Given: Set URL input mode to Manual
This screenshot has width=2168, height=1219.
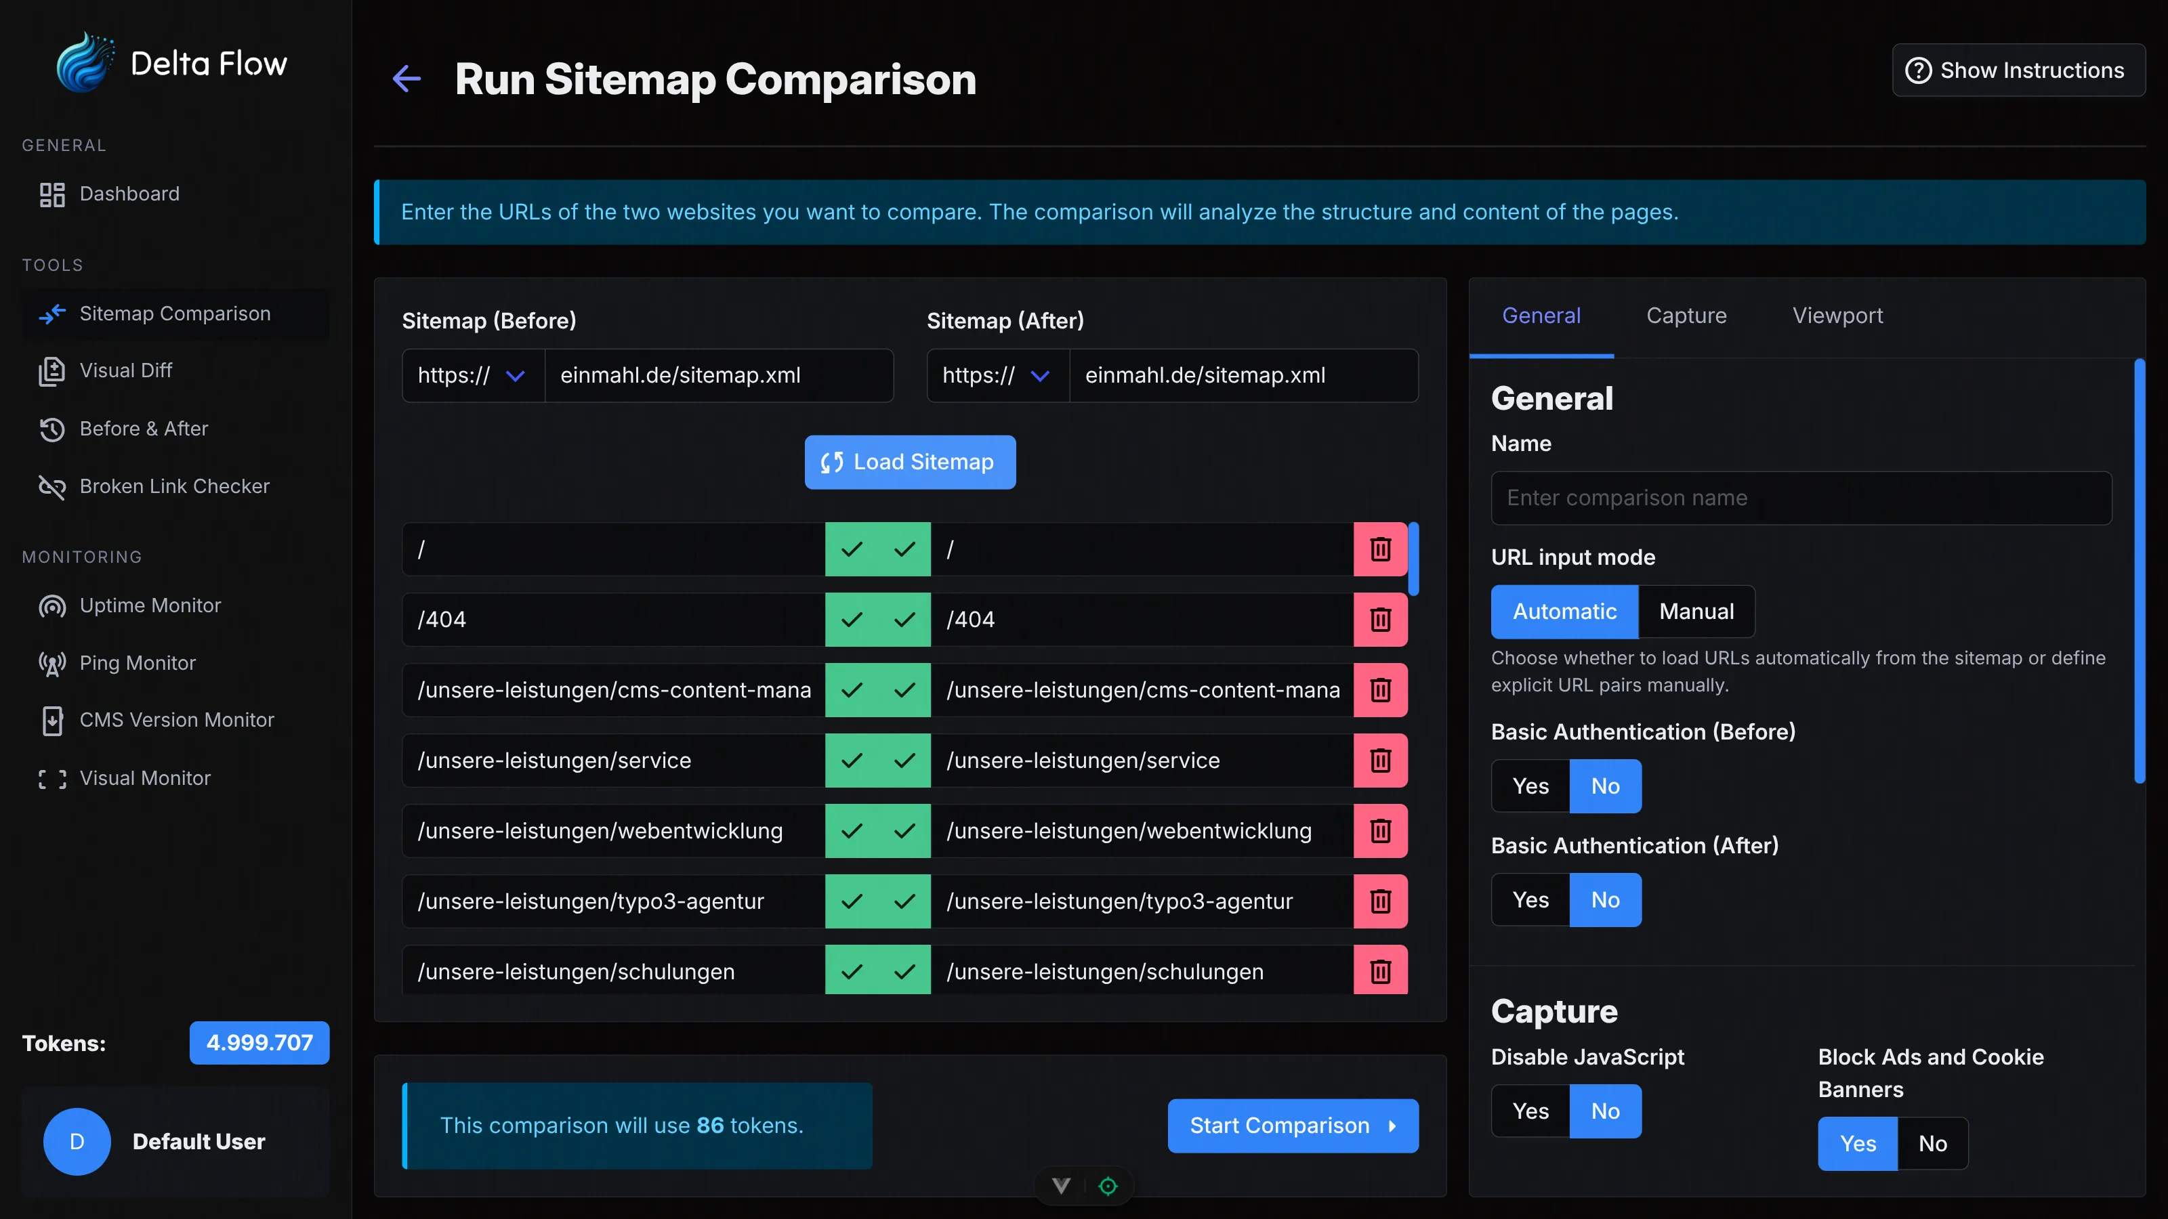Looking at the screenshot, I should coord(1695,611).
